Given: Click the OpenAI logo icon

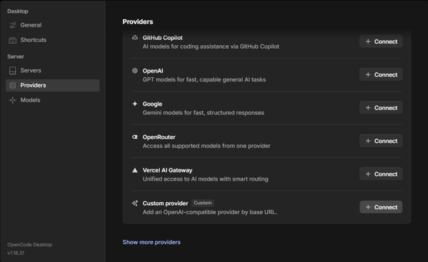Looking at the screenshot, I should (x=135, y=71).
